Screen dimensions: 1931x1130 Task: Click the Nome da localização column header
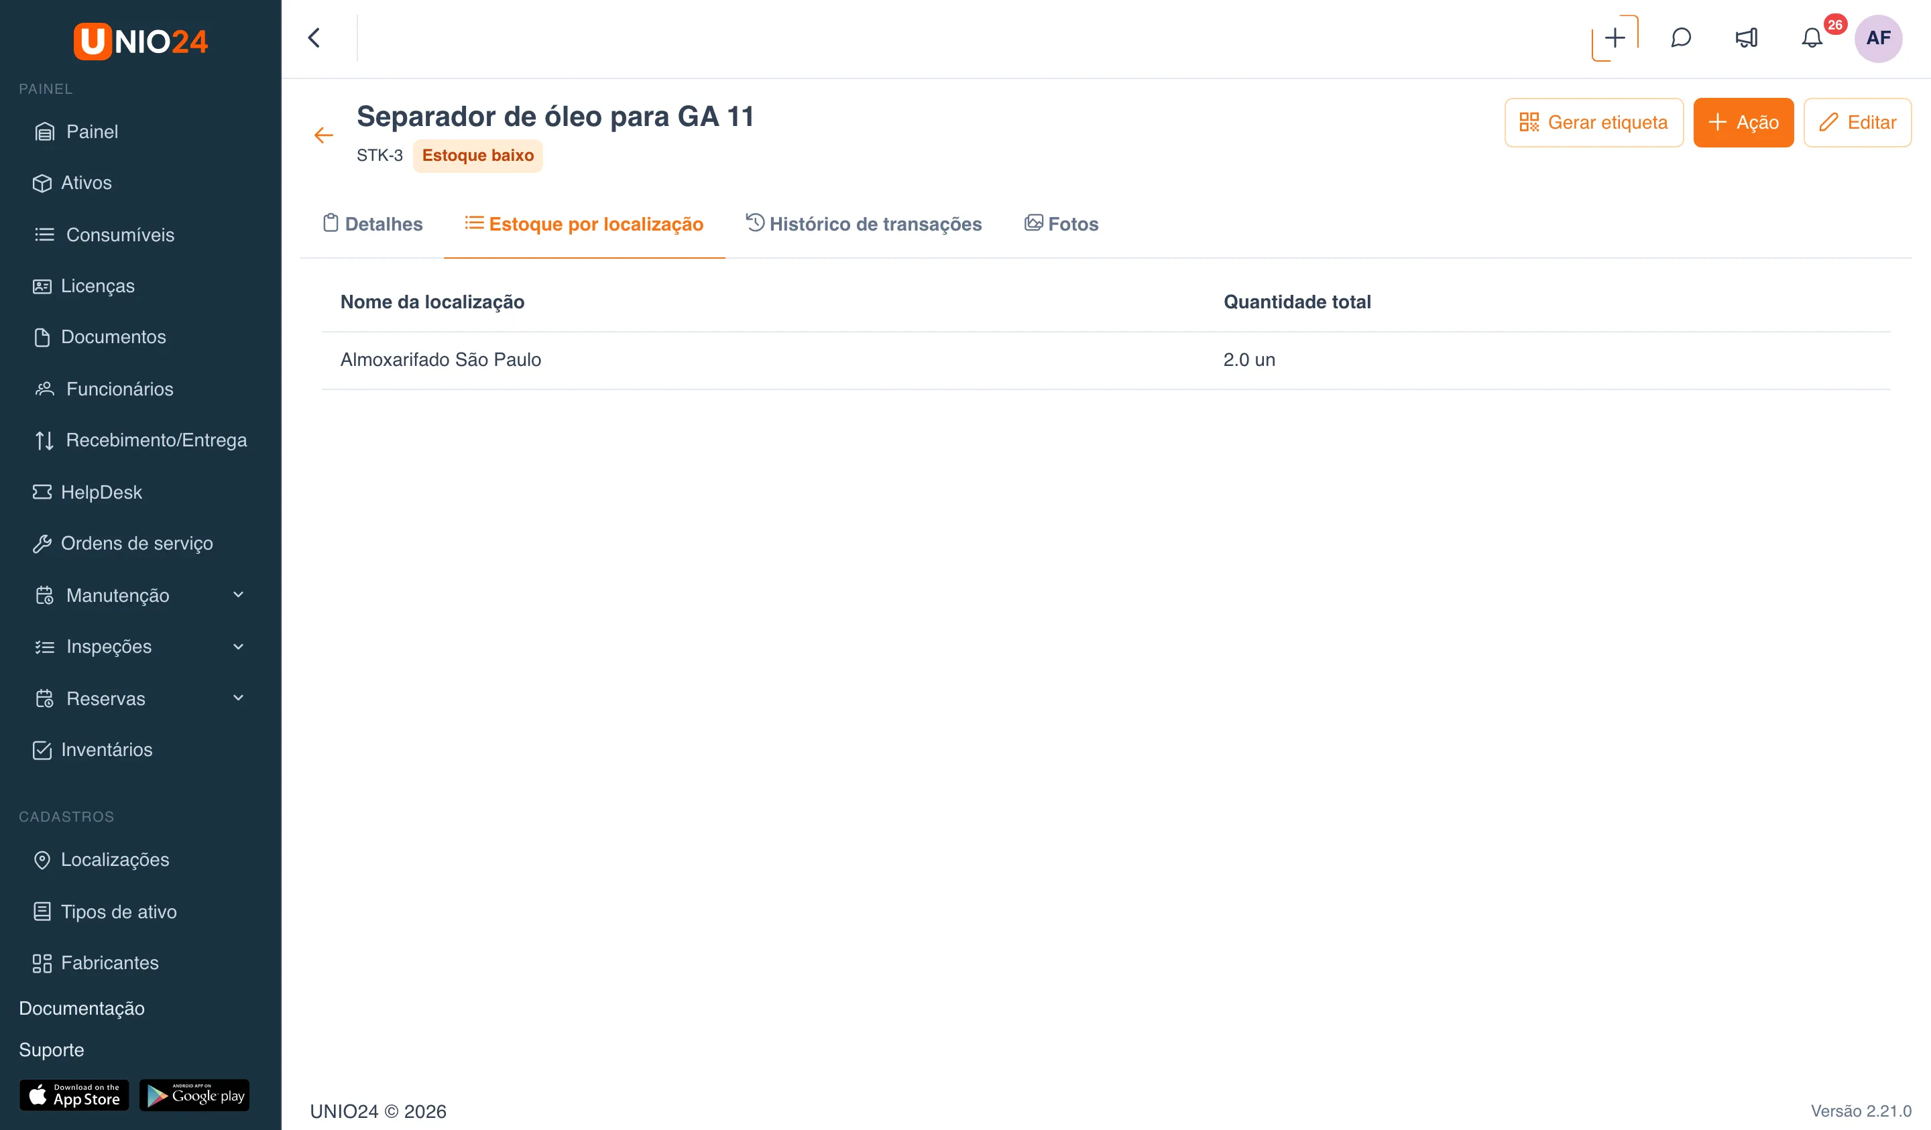tap(432, 302)
